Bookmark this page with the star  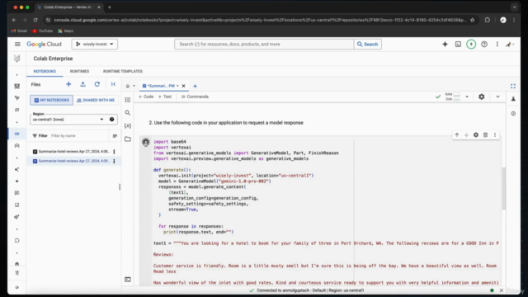click(473, 20)
